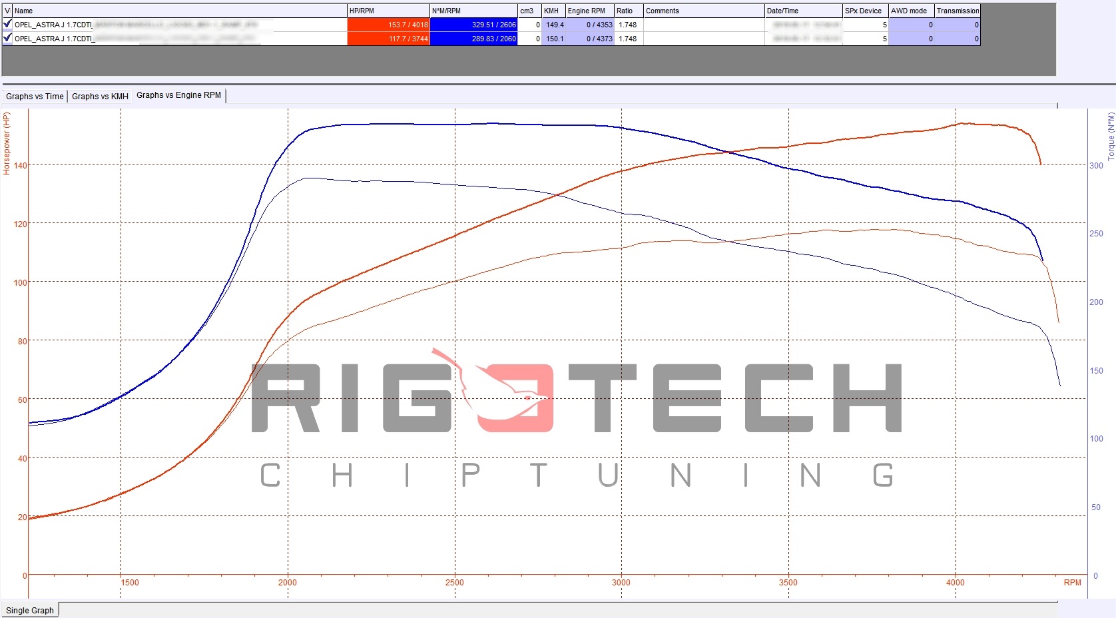Image resolution: width=1116 pixels, height=618 pixels.
Task: Click the cm3 column header
Action: [x=529, y=11]
